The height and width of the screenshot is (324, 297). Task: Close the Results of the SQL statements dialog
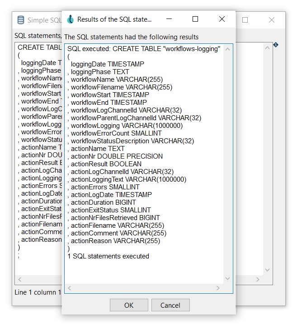[x=222, y=19]
